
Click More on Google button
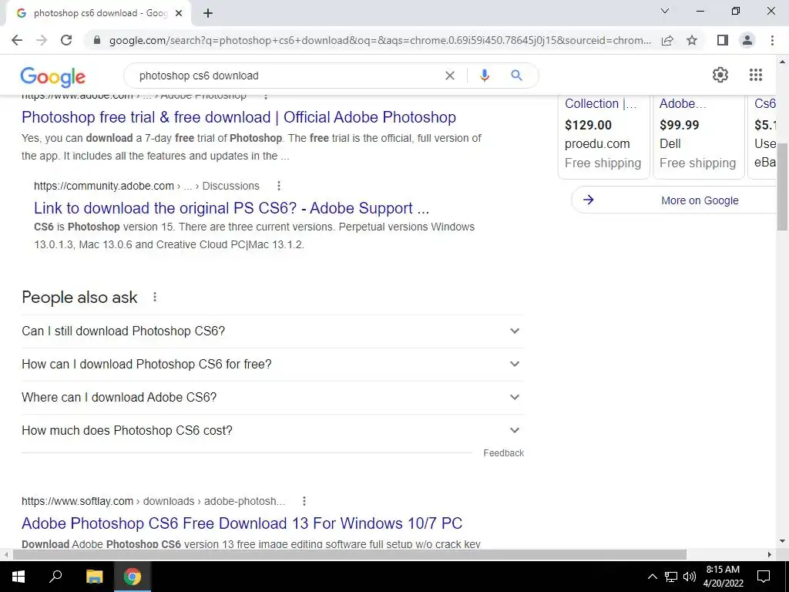pyautogui.click(x=674, y=200)
